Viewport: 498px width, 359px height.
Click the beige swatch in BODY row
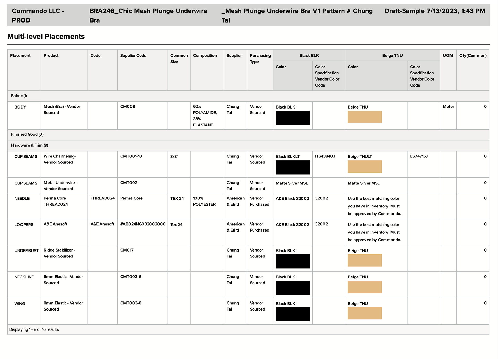coord(364,117)
